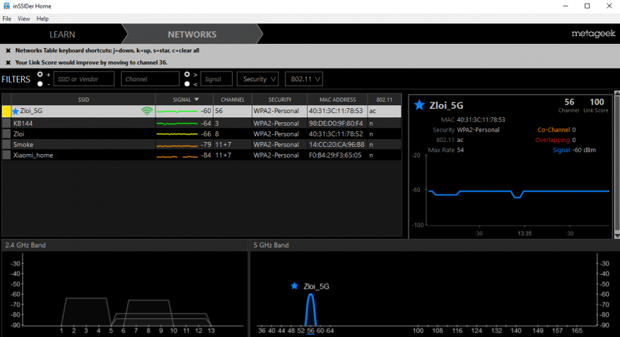Click MAC address 98:DE:D0:9F:80:F4
Screen dimensions: 620x337
336,123
